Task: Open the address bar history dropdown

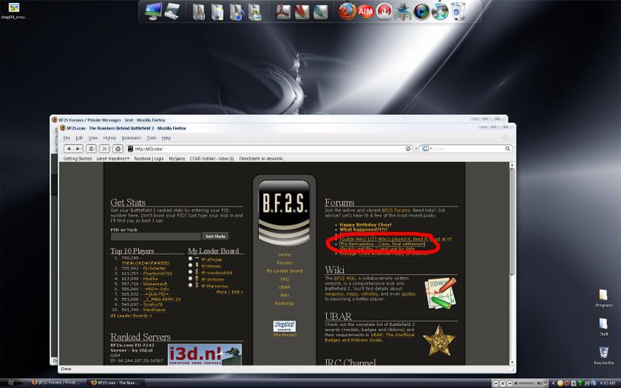Action: point(416,149)
